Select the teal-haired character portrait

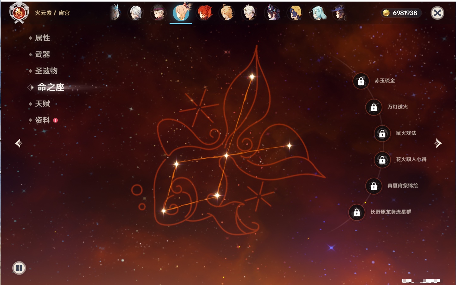click(x=318, y=13)
